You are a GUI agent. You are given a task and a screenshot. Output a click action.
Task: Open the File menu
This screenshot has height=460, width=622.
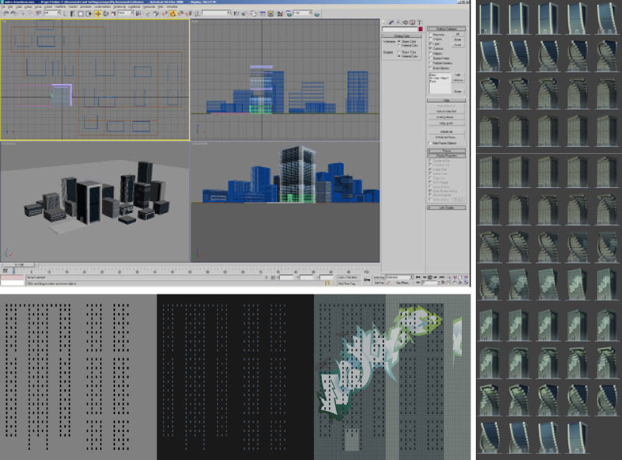(4, 7)
